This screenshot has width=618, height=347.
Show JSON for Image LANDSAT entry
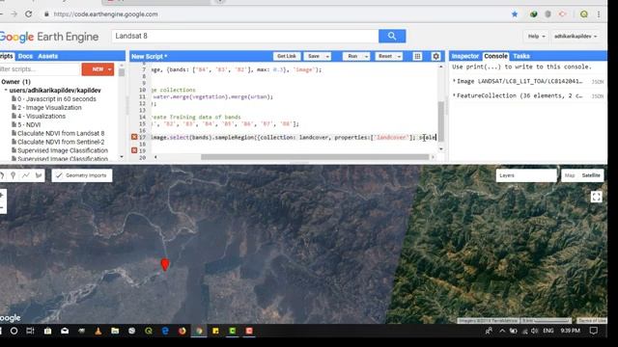[x=598, y=81]
